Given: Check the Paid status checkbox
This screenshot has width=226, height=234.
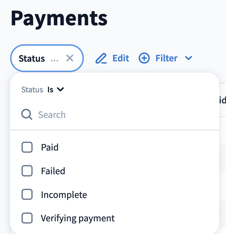Looking at the screenshot, I should point(27,147).
